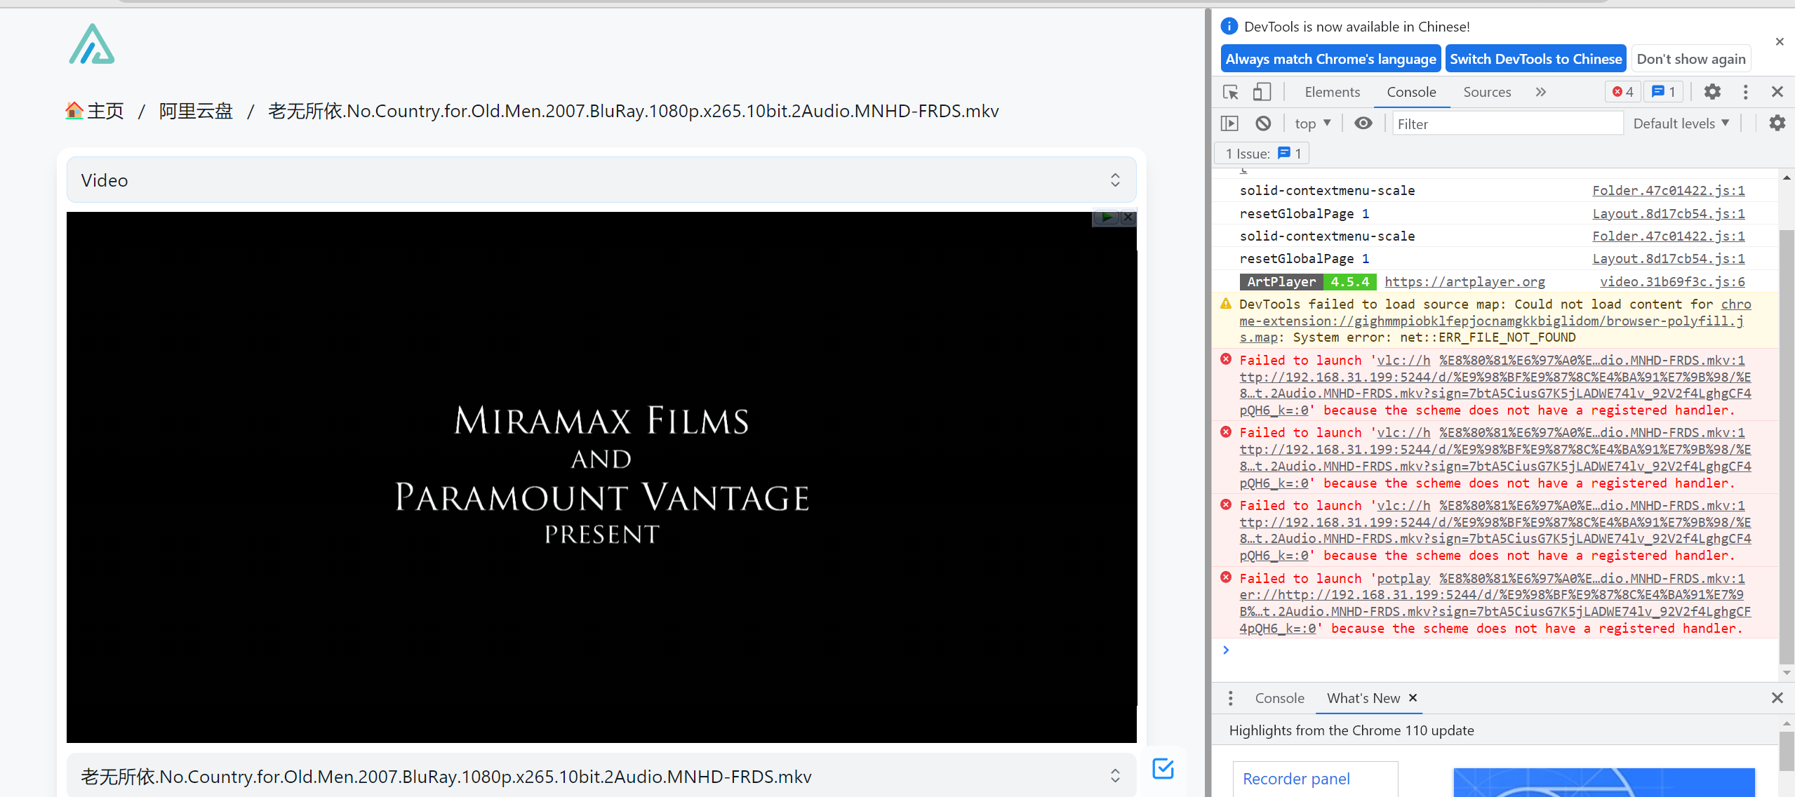Click the console Filter input field
Screen dimensions: 1795x797
[x=1507, y=124]
